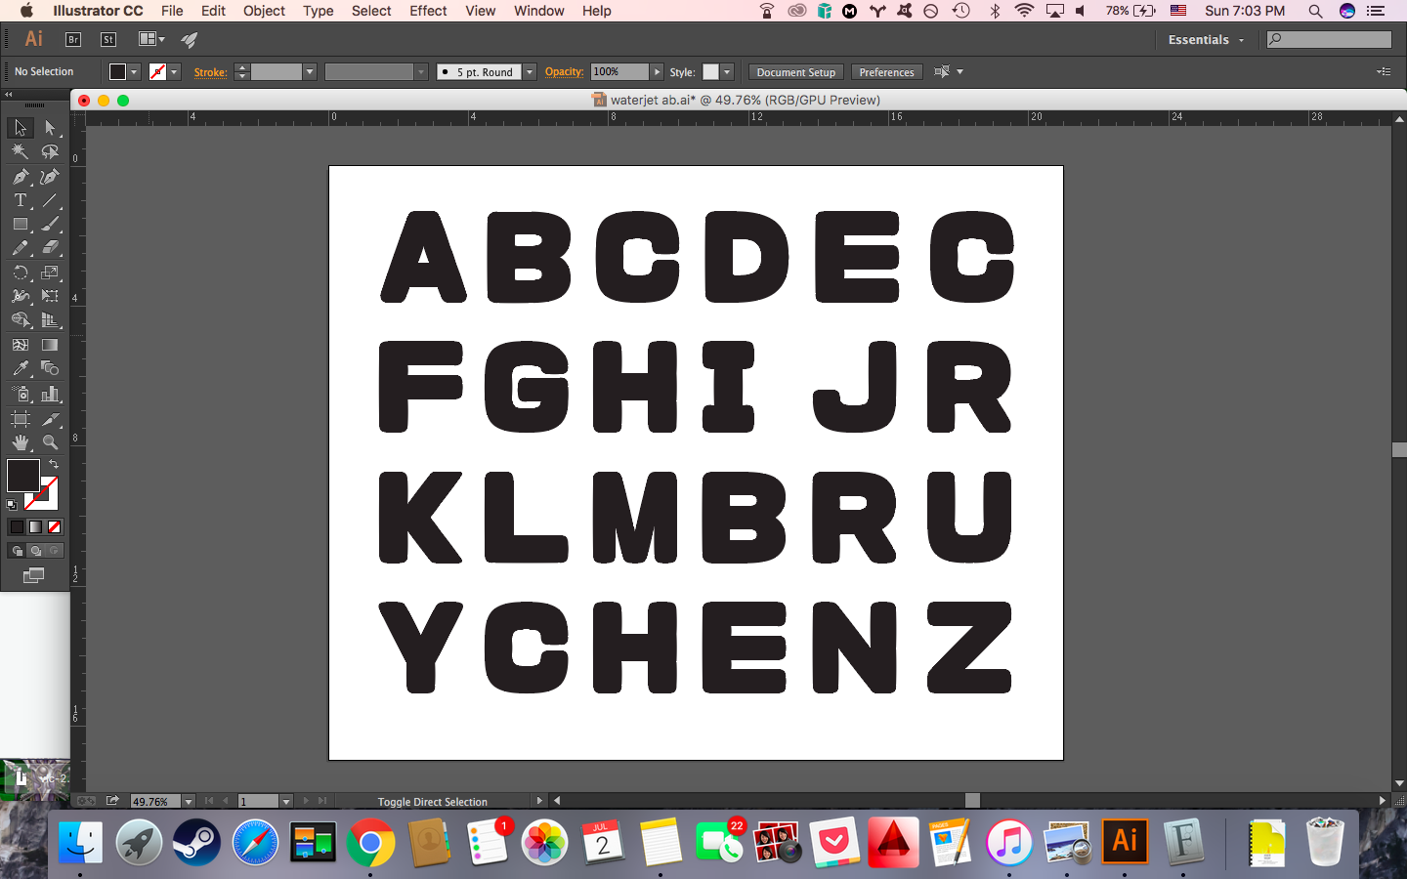Pick the Width tool
Viewport: 1407px width, 879px height.
click(21, 296)
